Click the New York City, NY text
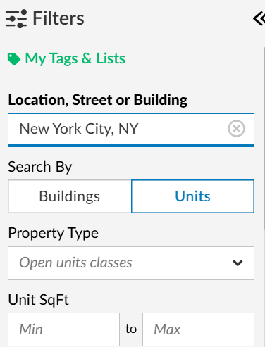 79,129
